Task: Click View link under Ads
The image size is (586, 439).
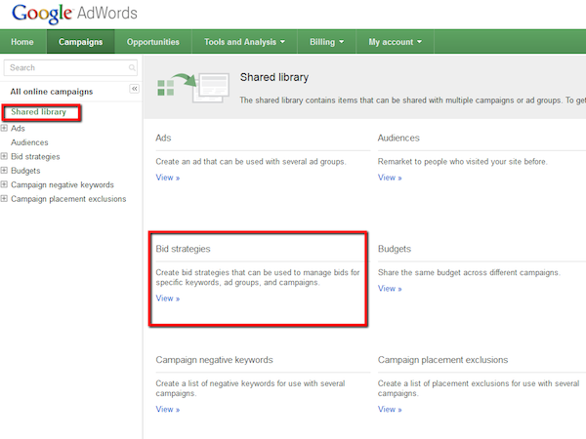Action: click(x=168, y=178)
